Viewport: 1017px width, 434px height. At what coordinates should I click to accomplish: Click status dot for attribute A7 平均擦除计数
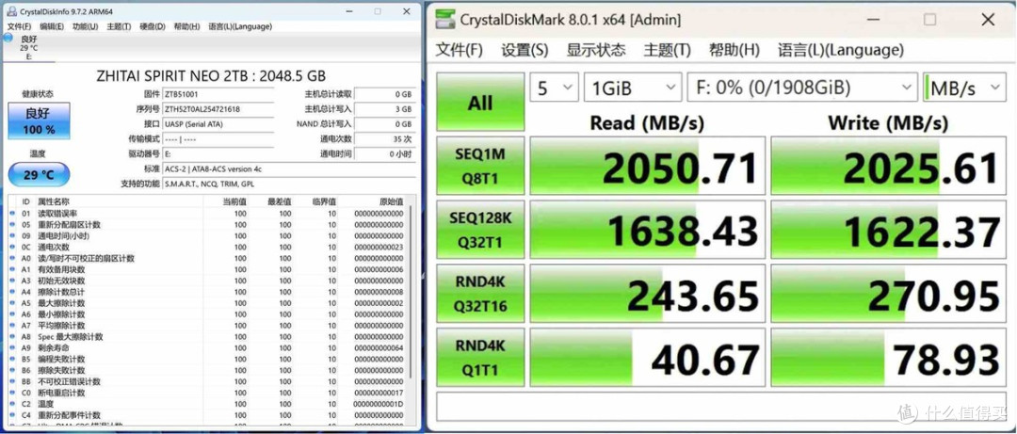pos(12,325)
